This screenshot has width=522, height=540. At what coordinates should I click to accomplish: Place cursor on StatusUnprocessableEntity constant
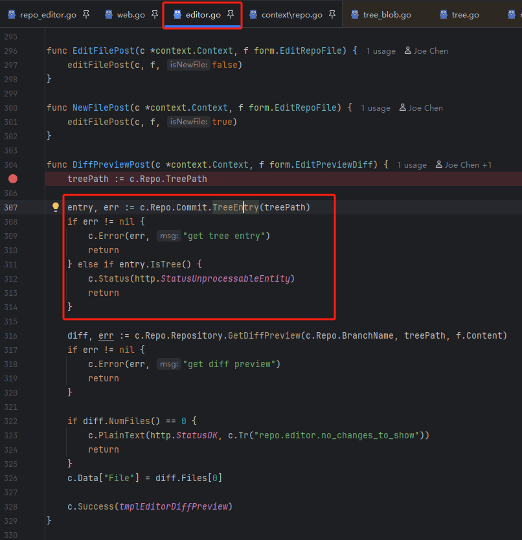(227, 278)
